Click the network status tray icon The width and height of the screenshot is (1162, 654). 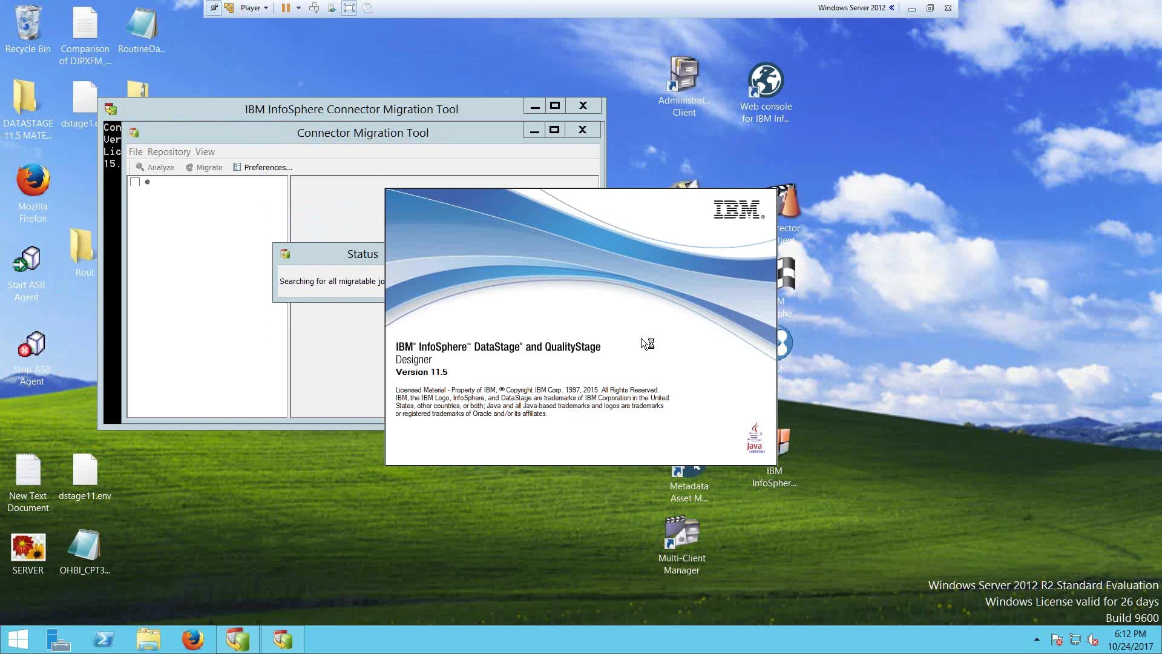click(x=1075, y=640)
